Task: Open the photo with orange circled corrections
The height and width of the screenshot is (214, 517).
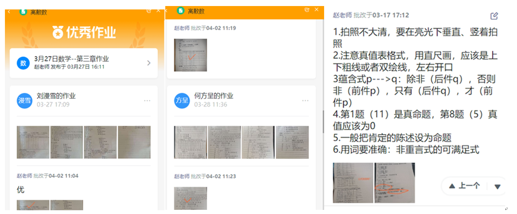Action: pos(394,183)
